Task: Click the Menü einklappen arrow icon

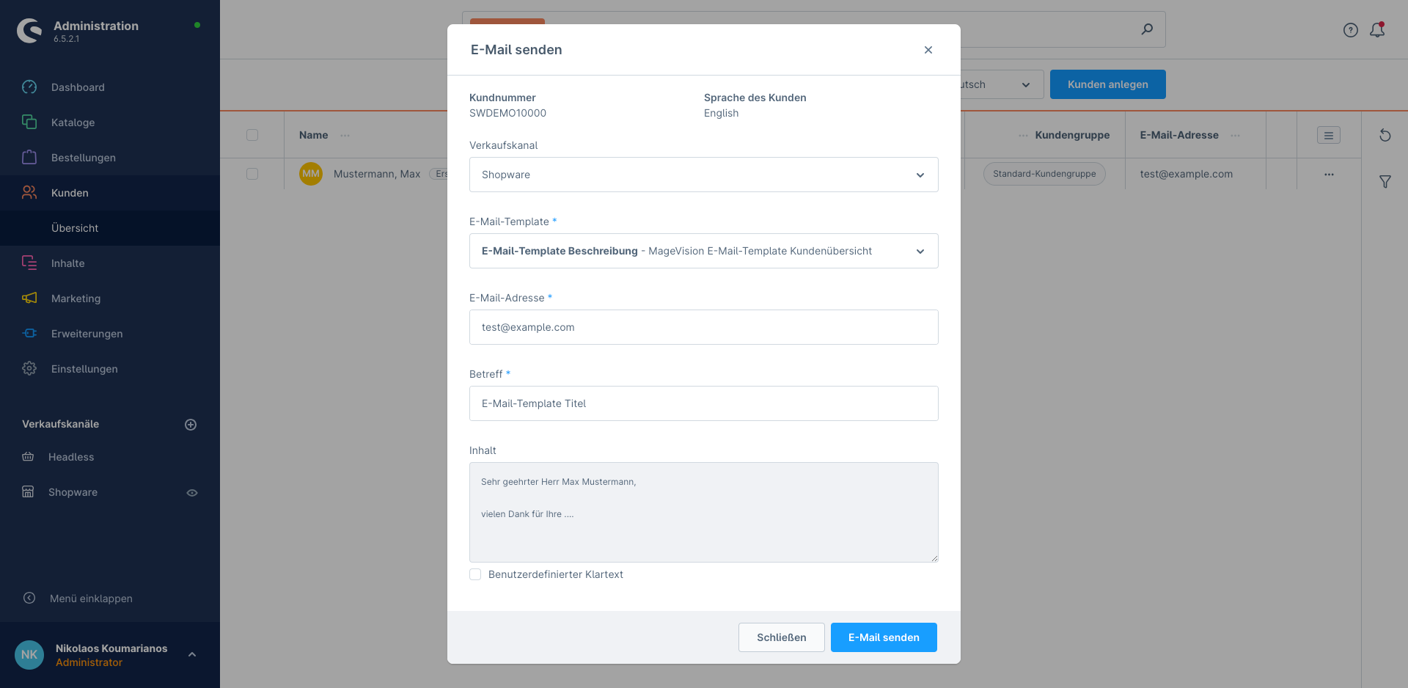Action: pyautogui.click(x=29, y=599)
